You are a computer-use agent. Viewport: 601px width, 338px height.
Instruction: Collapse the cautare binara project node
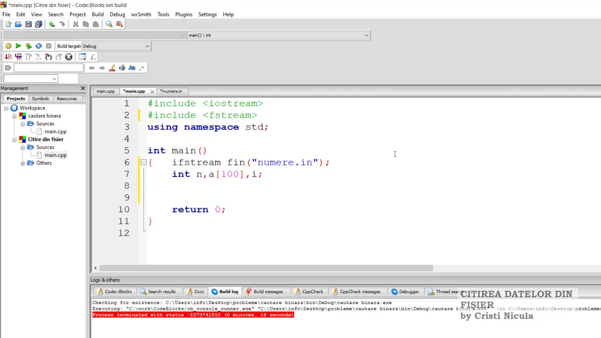pyautogui.click(x=15, y=116)
